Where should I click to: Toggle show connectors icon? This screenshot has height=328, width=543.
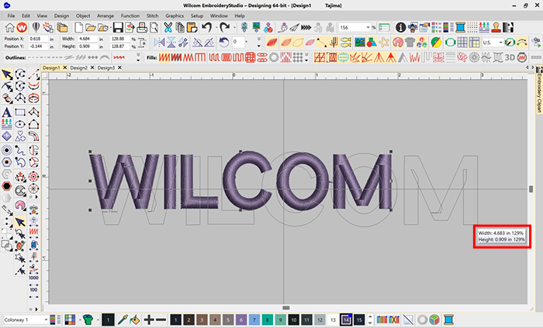[x=321, y=43]
